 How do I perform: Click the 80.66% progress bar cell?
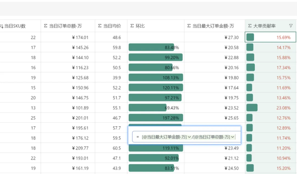tap(156, 67)
